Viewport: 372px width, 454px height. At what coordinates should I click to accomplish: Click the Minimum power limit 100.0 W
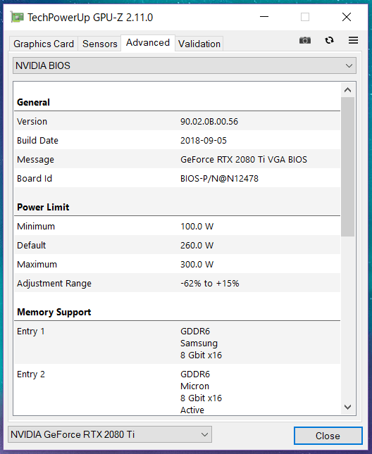point(197,226)
